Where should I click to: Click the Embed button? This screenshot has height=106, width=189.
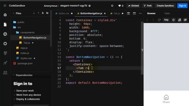point(133,6)
